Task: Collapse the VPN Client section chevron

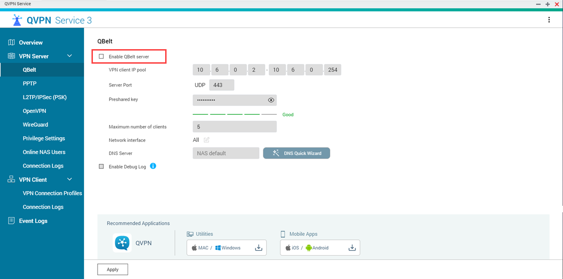Action: 69,179
